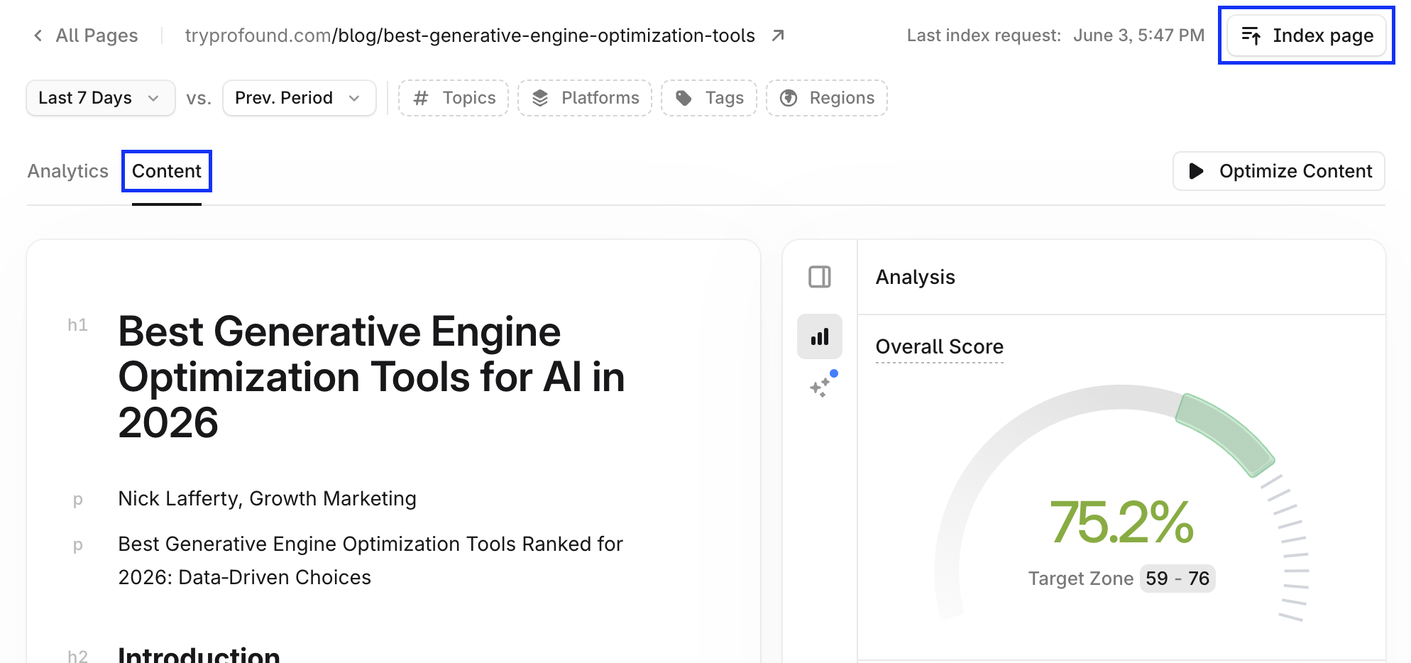
Task: Open the Regions filter
Action: (827, 98)
